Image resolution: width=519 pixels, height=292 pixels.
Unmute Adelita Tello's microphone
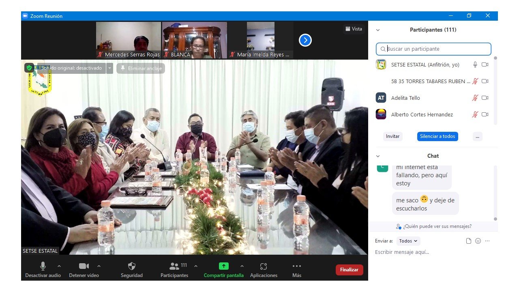tap(475, 98)
